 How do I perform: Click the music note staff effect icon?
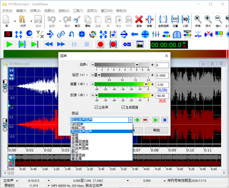point(113,34)
